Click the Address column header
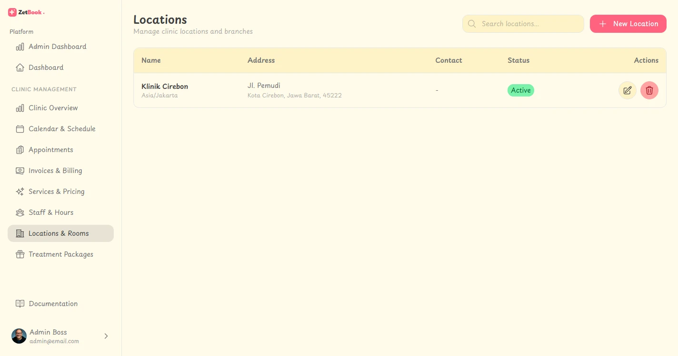Image resolution: width=678 pixels, height=356 pixels. (261, 60)
